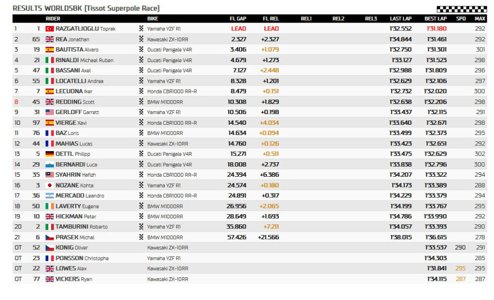Click the REL3 column header
The image size is (494, 300).
coord(371,19)
